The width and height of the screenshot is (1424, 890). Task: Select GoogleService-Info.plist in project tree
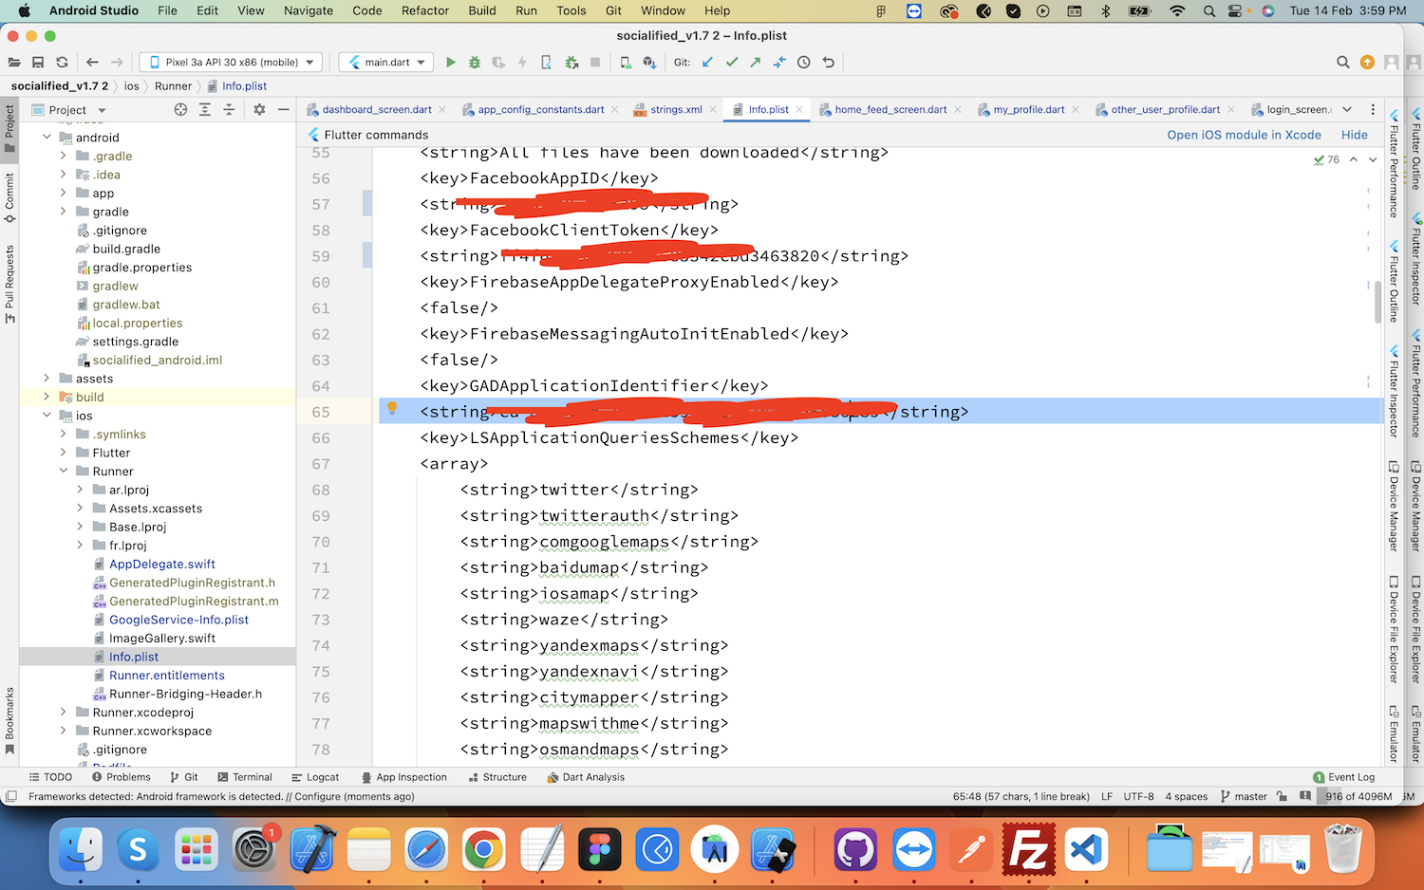point(178,620)
